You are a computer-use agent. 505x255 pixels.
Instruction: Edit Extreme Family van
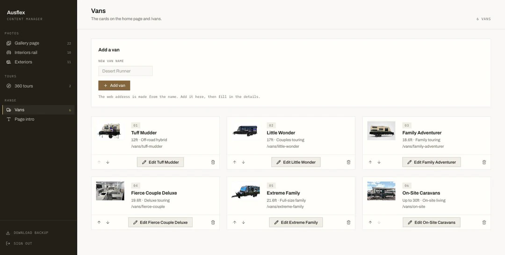click(x=296, y=222)
